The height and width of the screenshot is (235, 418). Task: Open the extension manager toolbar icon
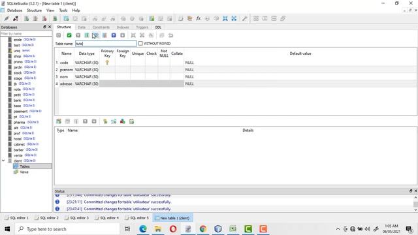coord(216,18)
